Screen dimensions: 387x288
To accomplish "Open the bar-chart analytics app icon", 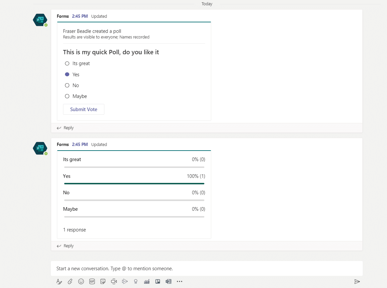I will (147, 281).
